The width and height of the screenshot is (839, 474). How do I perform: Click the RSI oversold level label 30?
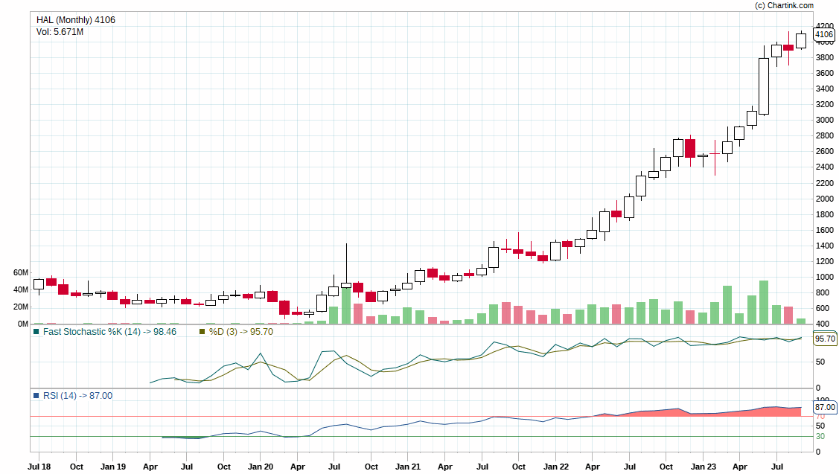[x=820, y=437]
